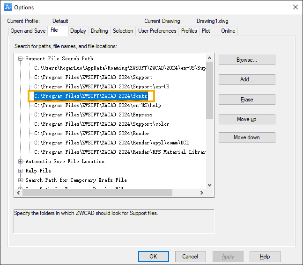Click the tree scroll down arrow

pos(209,185)
